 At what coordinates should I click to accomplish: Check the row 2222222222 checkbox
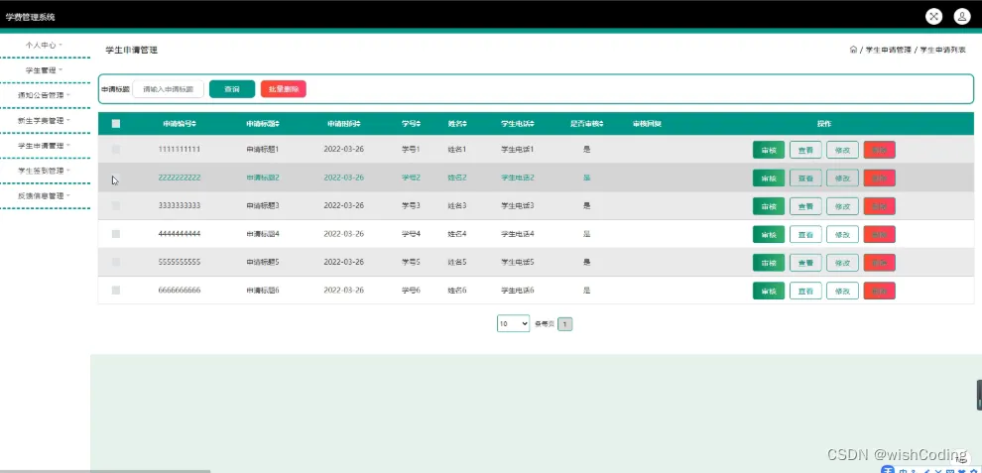116,177
